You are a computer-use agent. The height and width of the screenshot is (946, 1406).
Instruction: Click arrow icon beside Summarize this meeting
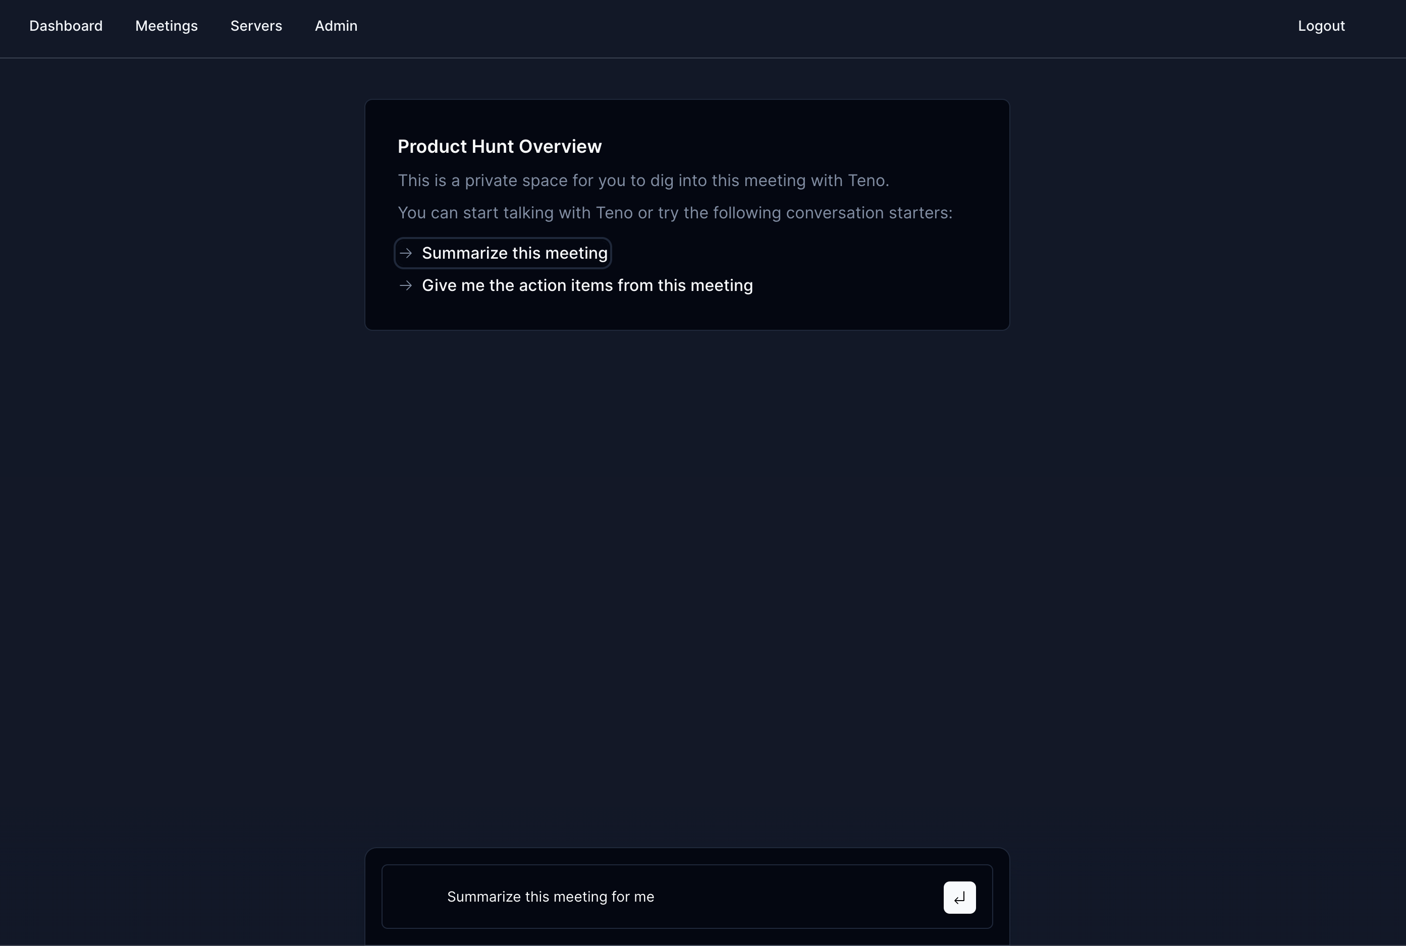click(406, 253)
